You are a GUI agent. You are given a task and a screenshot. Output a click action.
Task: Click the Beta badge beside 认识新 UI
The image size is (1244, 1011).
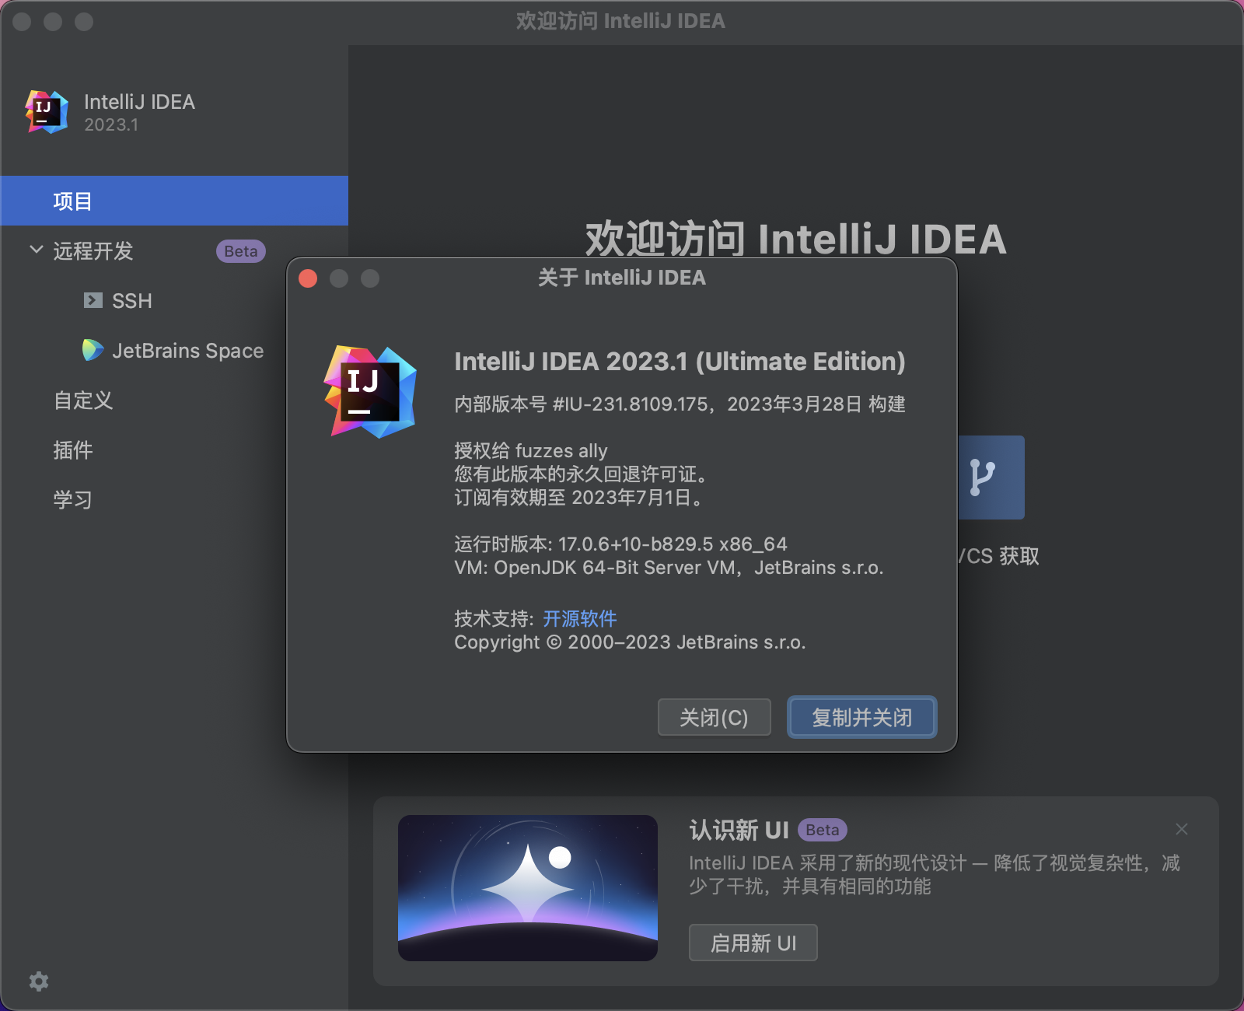(x=823, y=830)
